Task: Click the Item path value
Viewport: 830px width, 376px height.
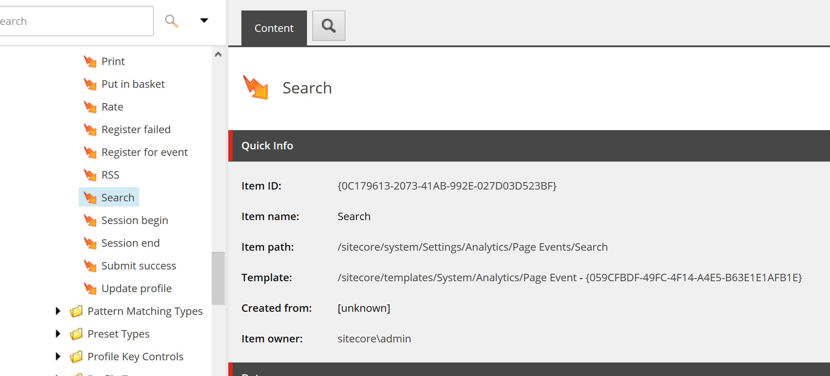Action: click(473, 247)
